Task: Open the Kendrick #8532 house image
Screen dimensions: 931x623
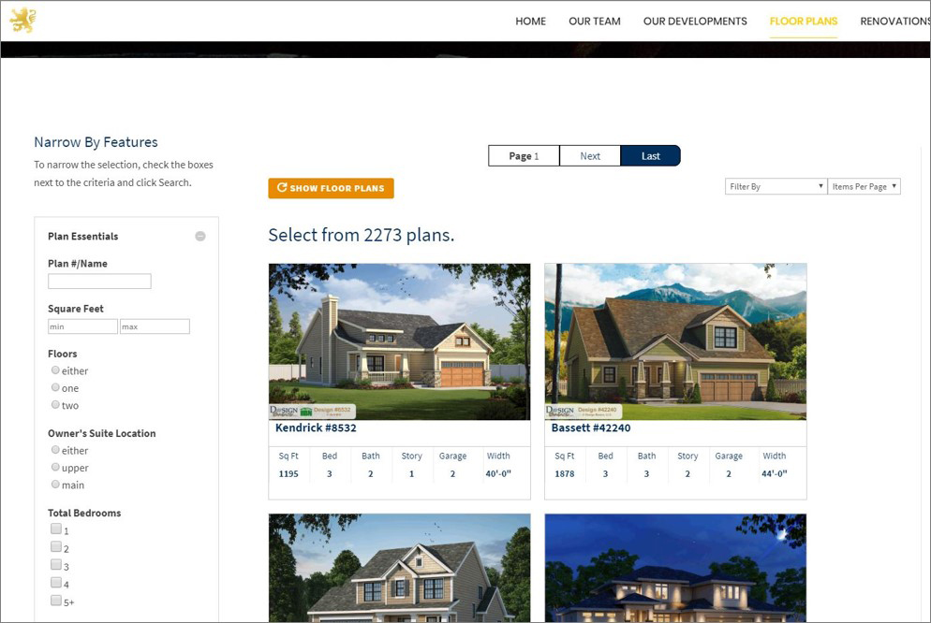Action: (400, 341)
